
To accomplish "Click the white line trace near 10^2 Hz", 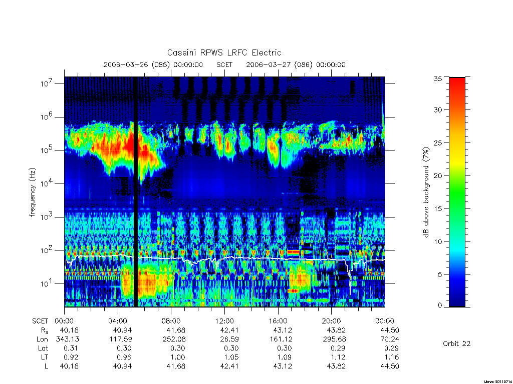I will click(224, 258).
